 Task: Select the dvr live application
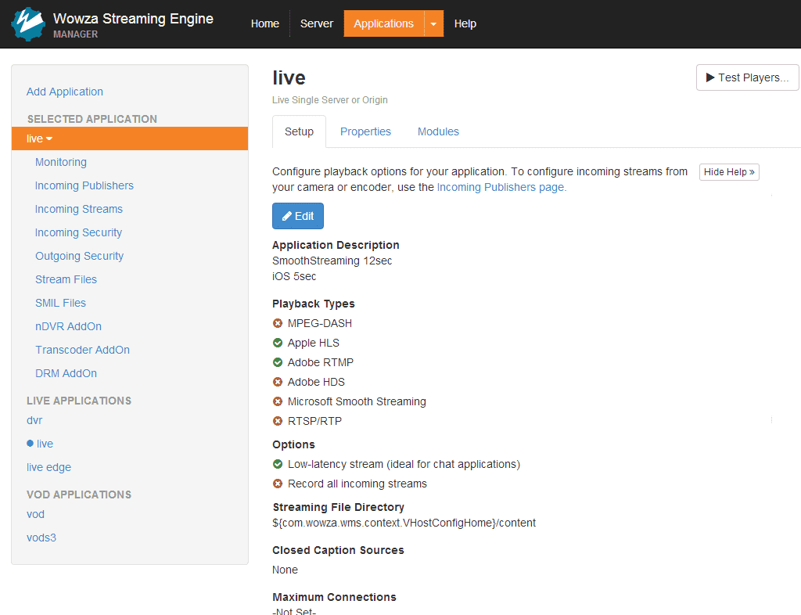tap(34, 420)
